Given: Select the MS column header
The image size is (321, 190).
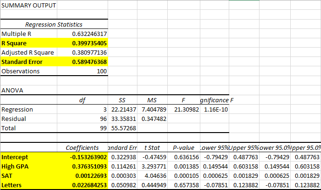Looking at the screenshot, I should 152,100.
